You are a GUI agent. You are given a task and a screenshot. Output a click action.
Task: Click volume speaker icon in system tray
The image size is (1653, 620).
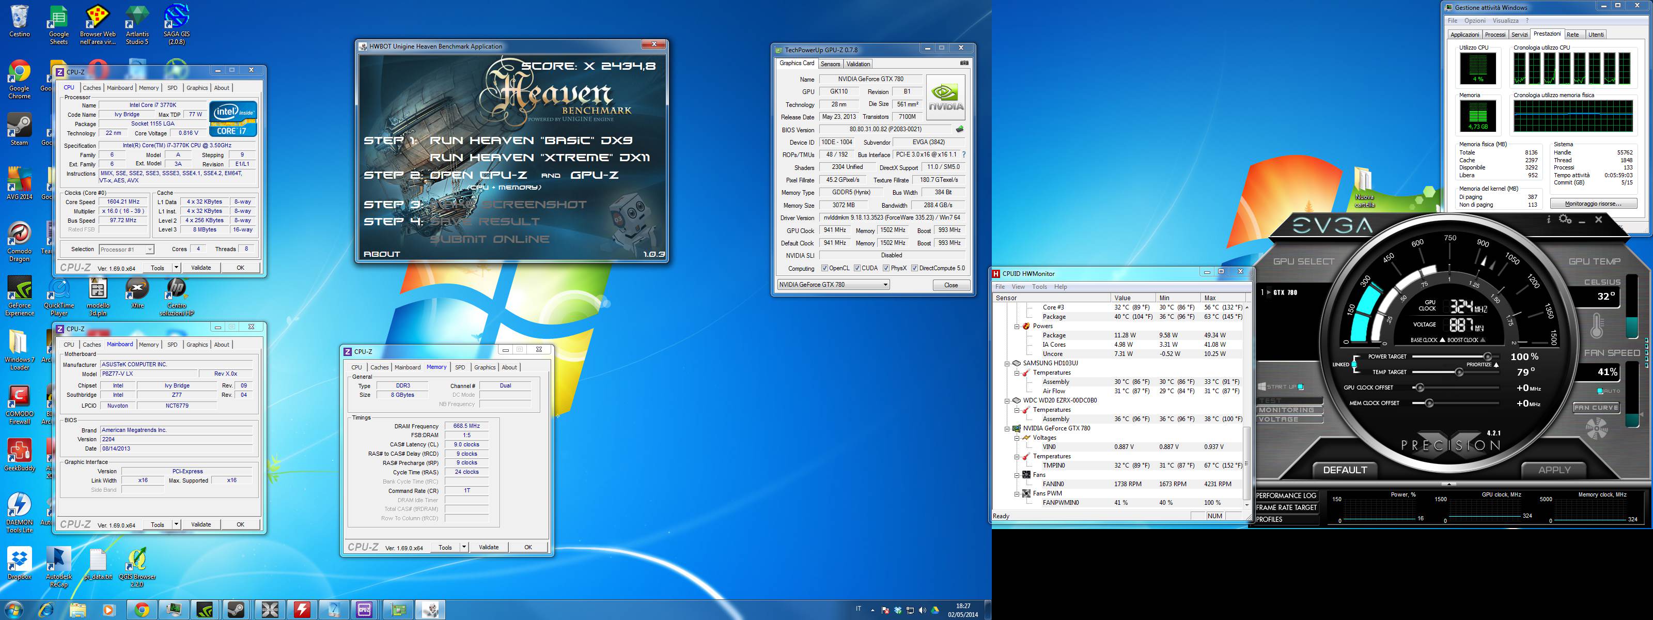tap(922, 610)
